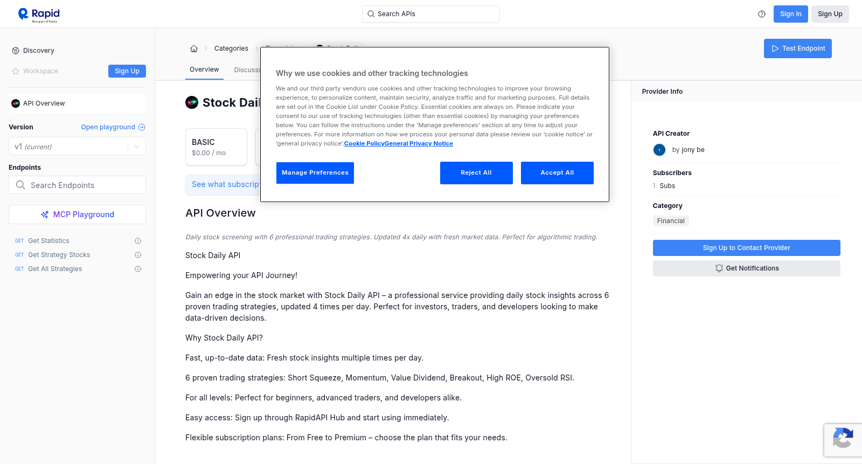Click info icon for Get All Strategies

click(x=138, y=269)
